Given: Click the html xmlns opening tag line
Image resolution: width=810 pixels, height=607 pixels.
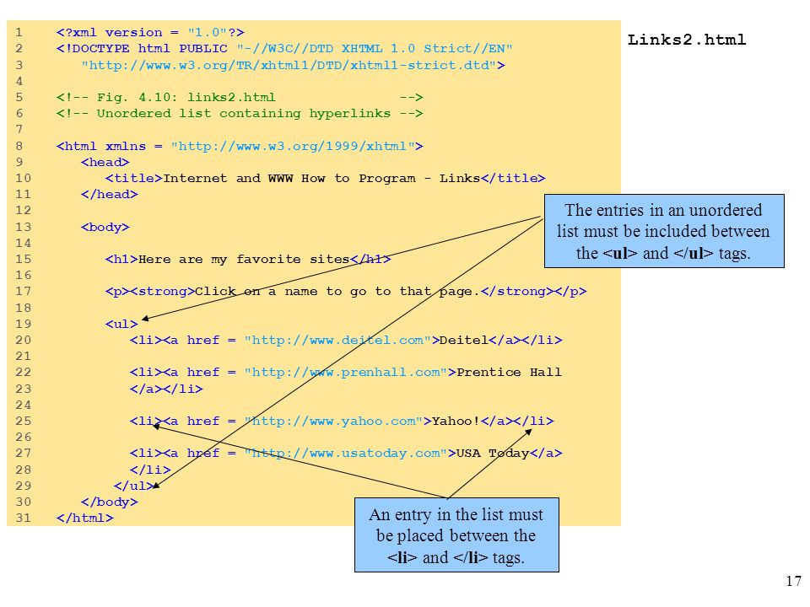Looking at the screenshot, I should [x=240, y=146].
